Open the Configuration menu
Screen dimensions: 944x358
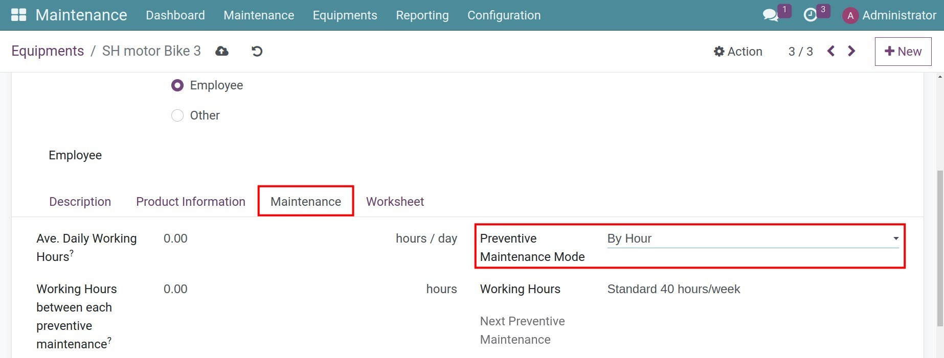click(x=504, y=15)
